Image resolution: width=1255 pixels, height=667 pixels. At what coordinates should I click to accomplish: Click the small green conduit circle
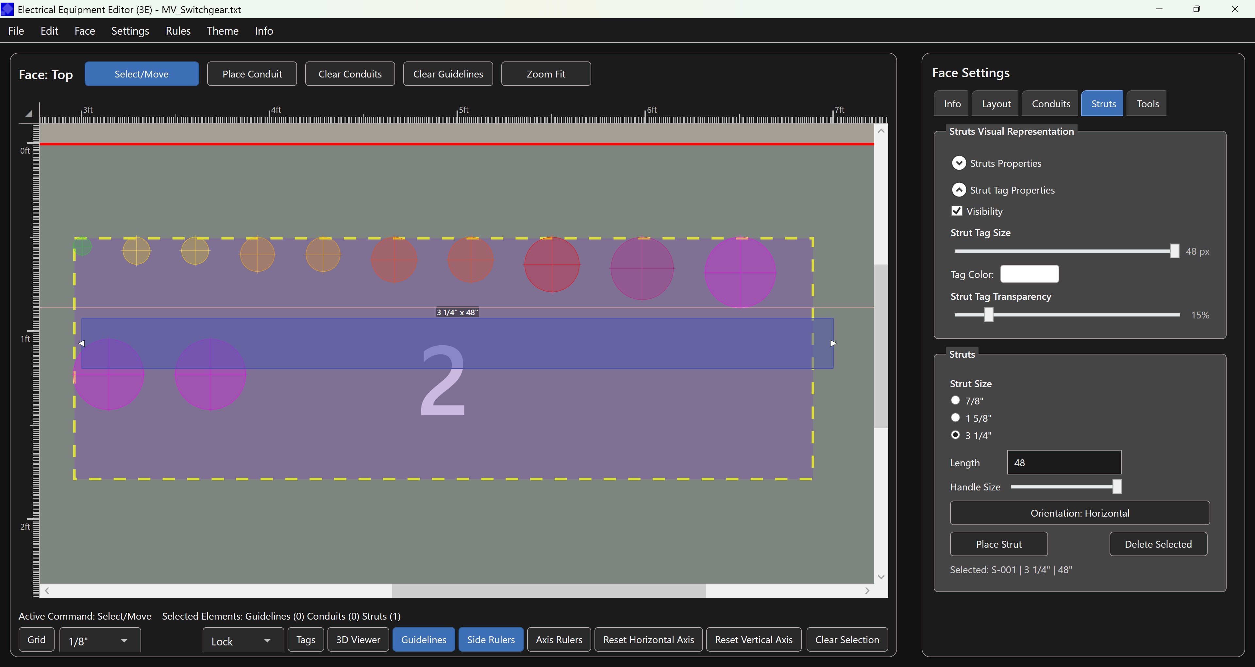pos(82,247)
